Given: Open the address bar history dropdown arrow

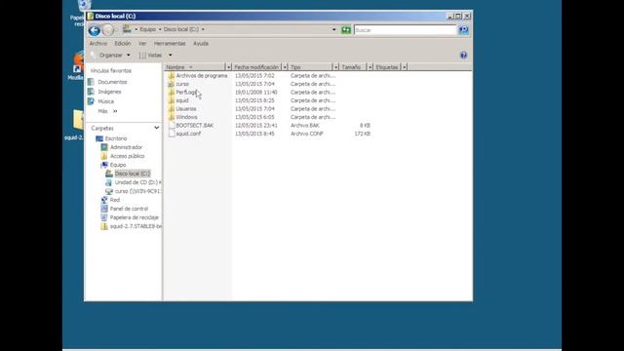Looking at the screenshot, I should 333,29.
